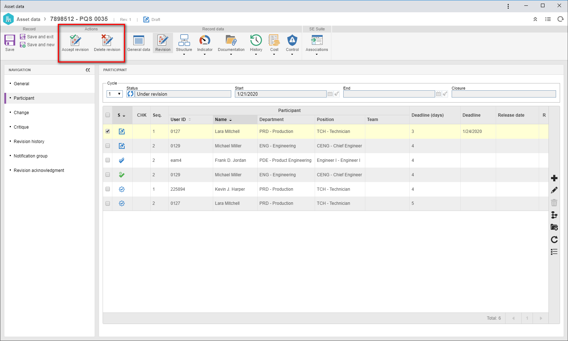Click Save and exit
The image size is (568, 341).
(37, 37)
